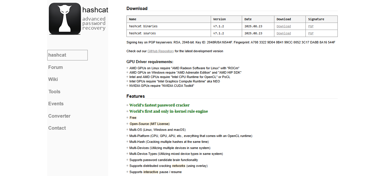Image resolution: width=385 pixels, height=176 pixels.
Task: Click the "advanced password recovery" tagline
Action: click(94, 23)
